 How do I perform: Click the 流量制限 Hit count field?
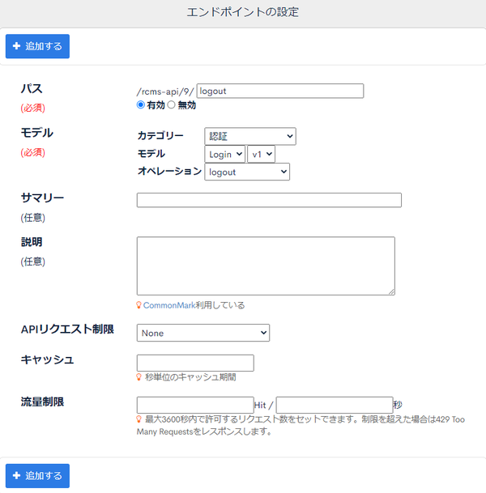pyautogui.click(x=195, y=405)
